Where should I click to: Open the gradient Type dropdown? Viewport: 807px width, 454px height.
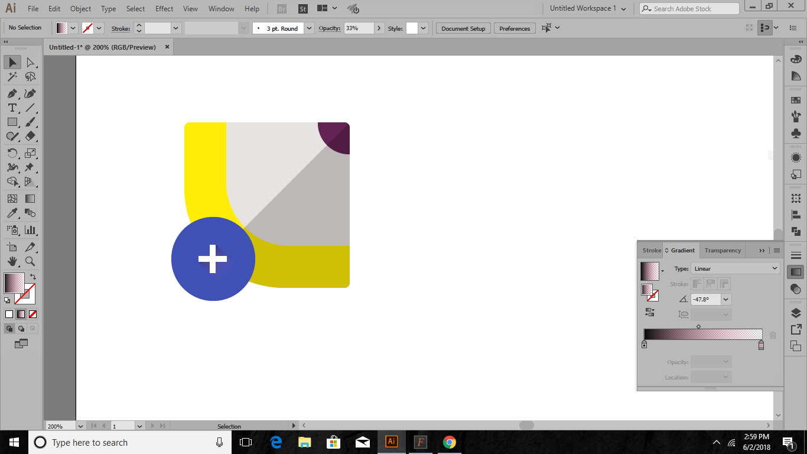tap(736, 268)
